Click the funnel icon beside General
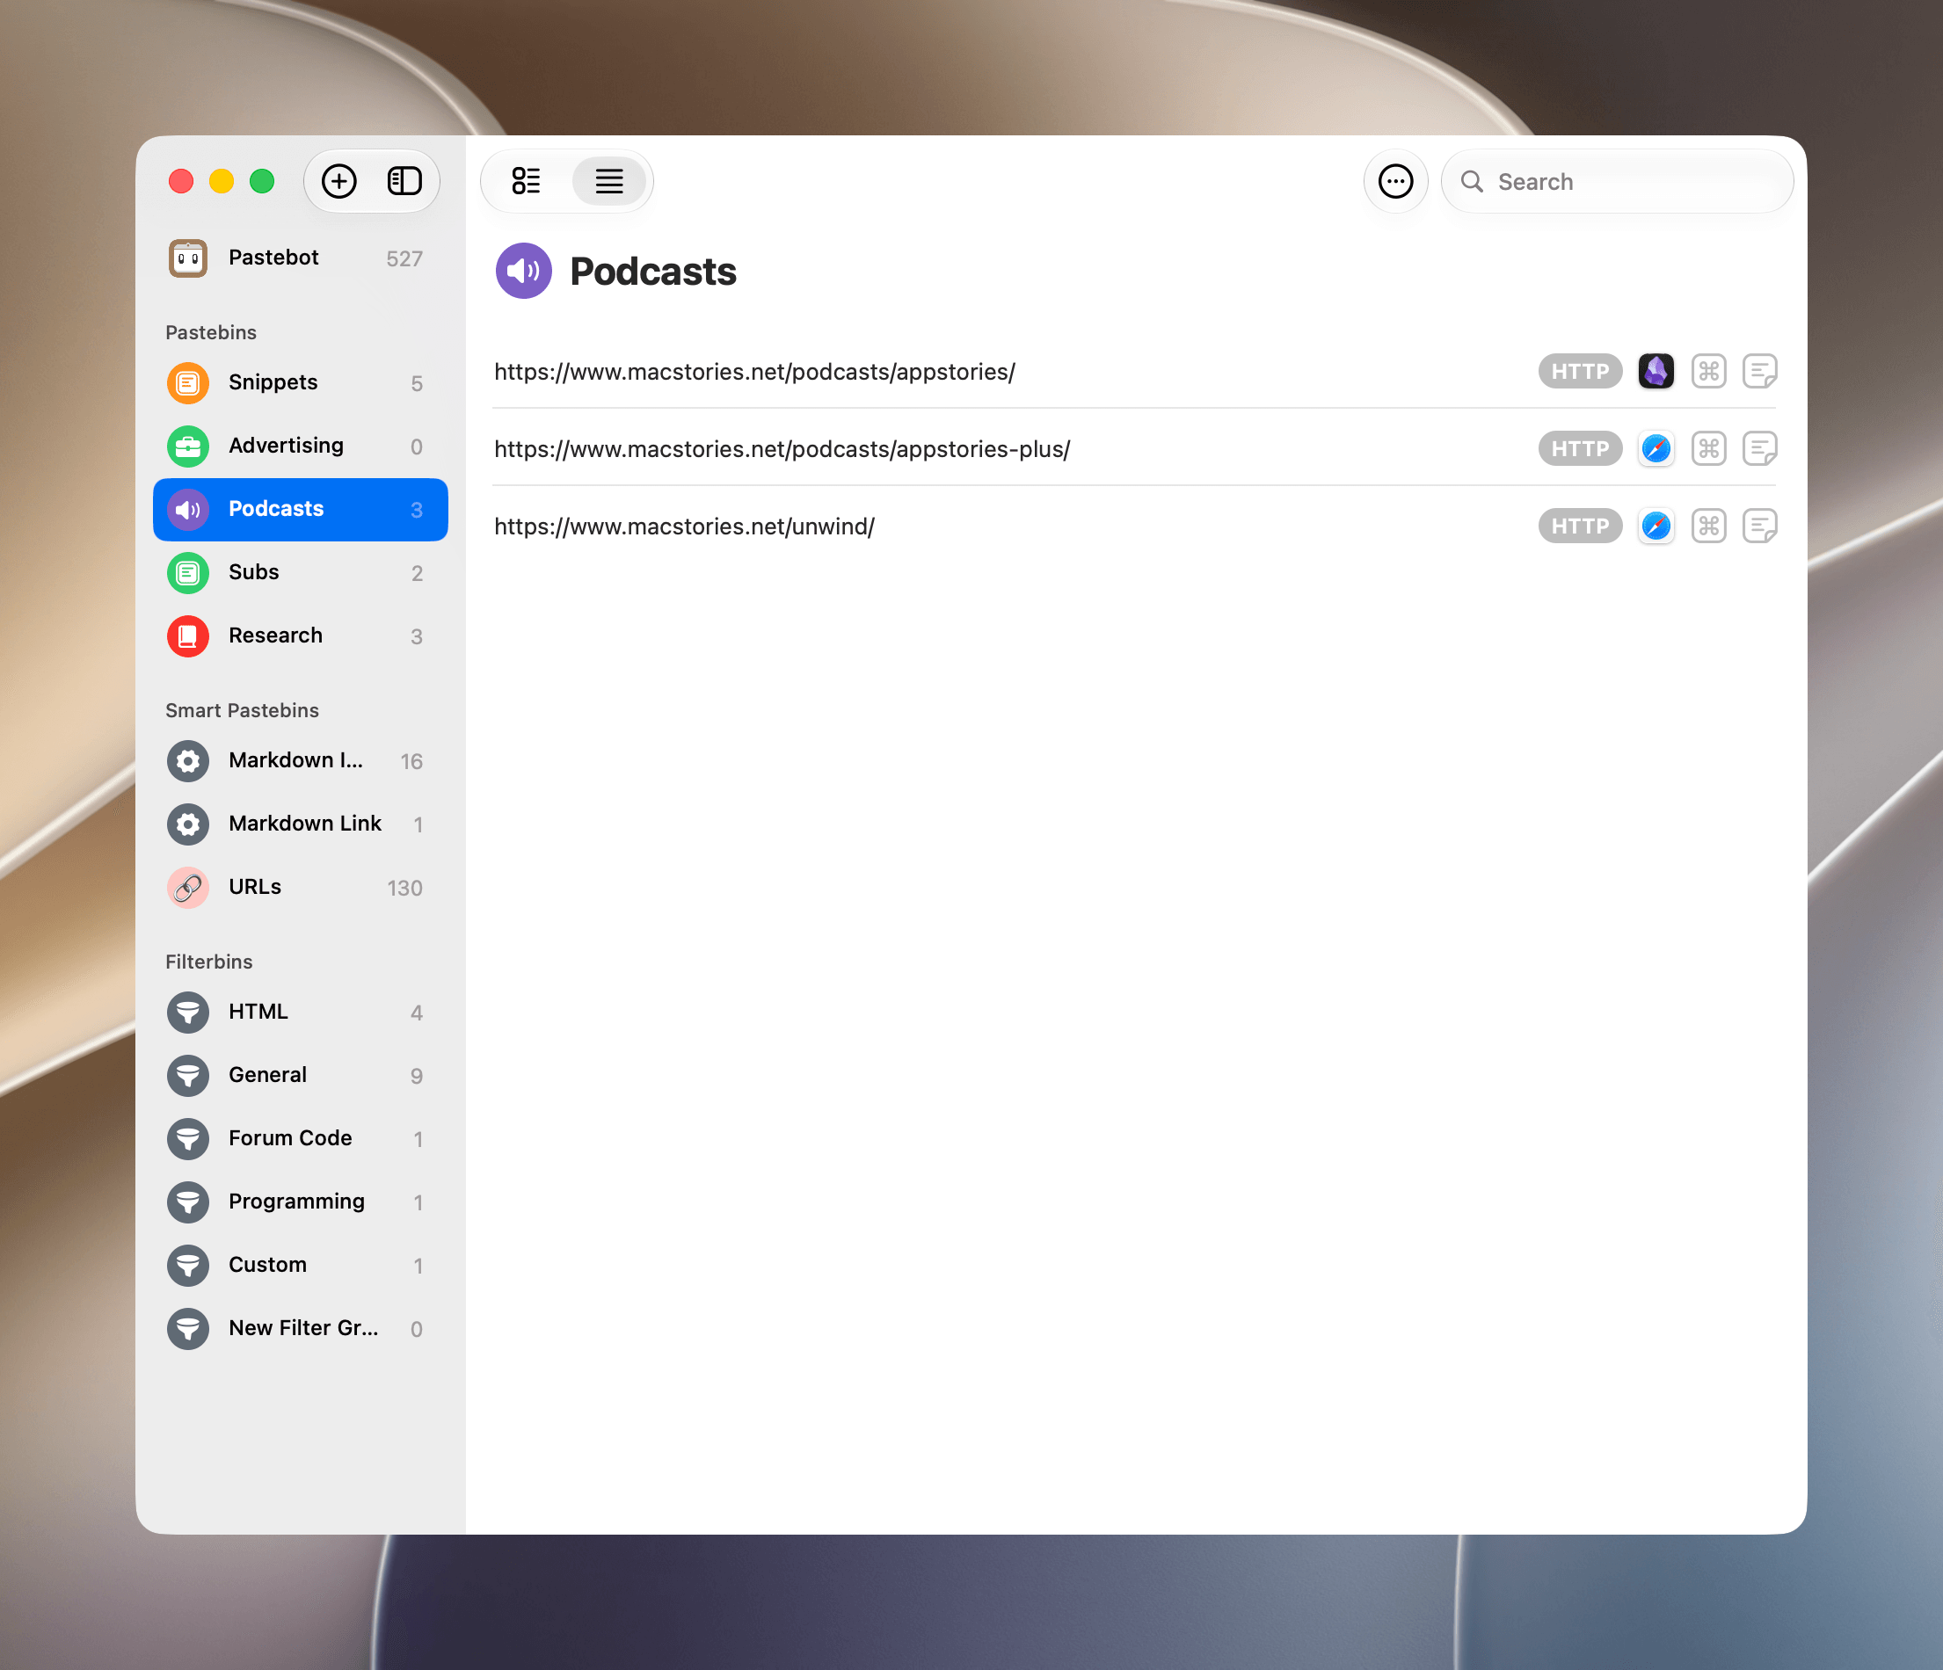Screen dimensions: 1943x1670 click(x=187, y=1075)
